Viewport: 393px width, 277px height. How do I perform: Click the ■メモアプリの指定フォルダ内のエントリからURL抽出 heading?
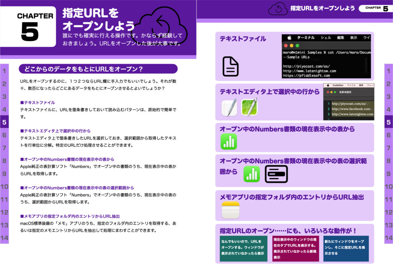point(70,216)
